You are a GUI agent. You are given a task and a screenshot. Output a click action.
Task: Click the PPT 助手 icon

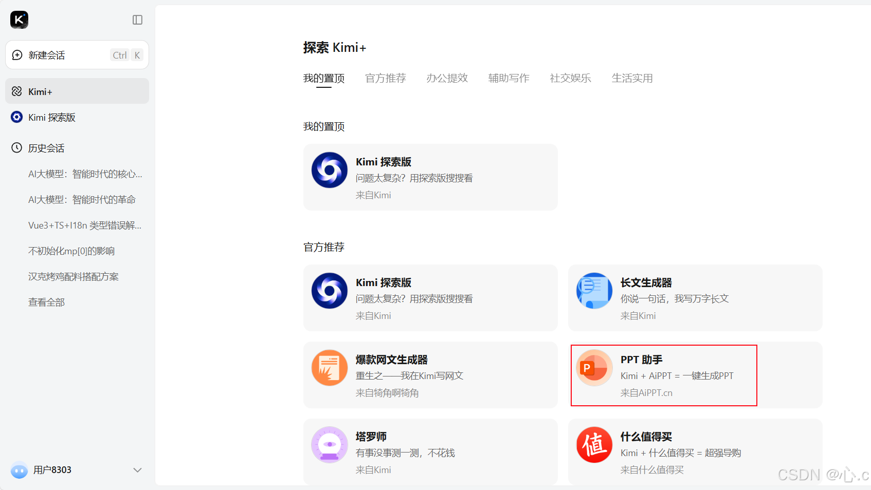(x=594, y=368)
